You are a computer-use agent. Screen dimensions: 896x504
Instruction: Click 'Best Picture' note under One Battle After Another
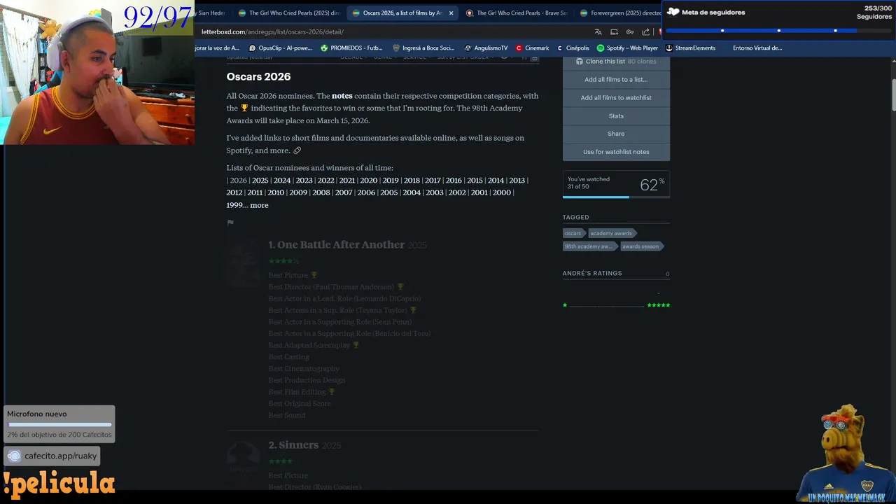pyautogui.click(x=288, y=275)
